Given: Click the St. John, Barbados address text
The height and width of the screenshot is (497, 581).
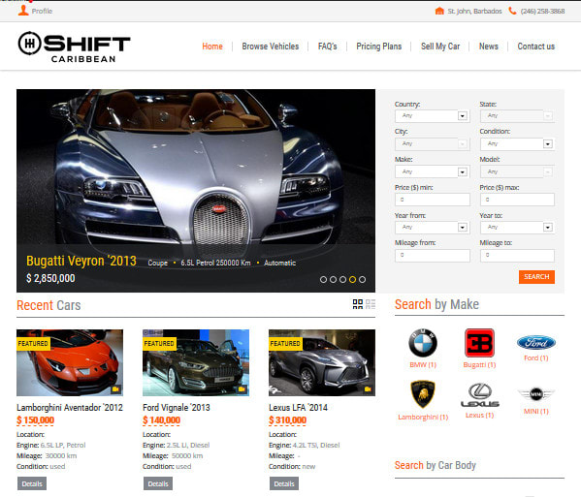Looking at the screenshot, I should tap(474, 11).
